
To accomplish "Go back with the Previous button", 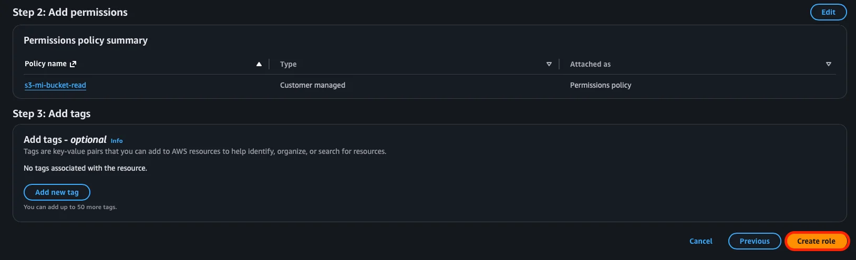I will coord(754,241).
